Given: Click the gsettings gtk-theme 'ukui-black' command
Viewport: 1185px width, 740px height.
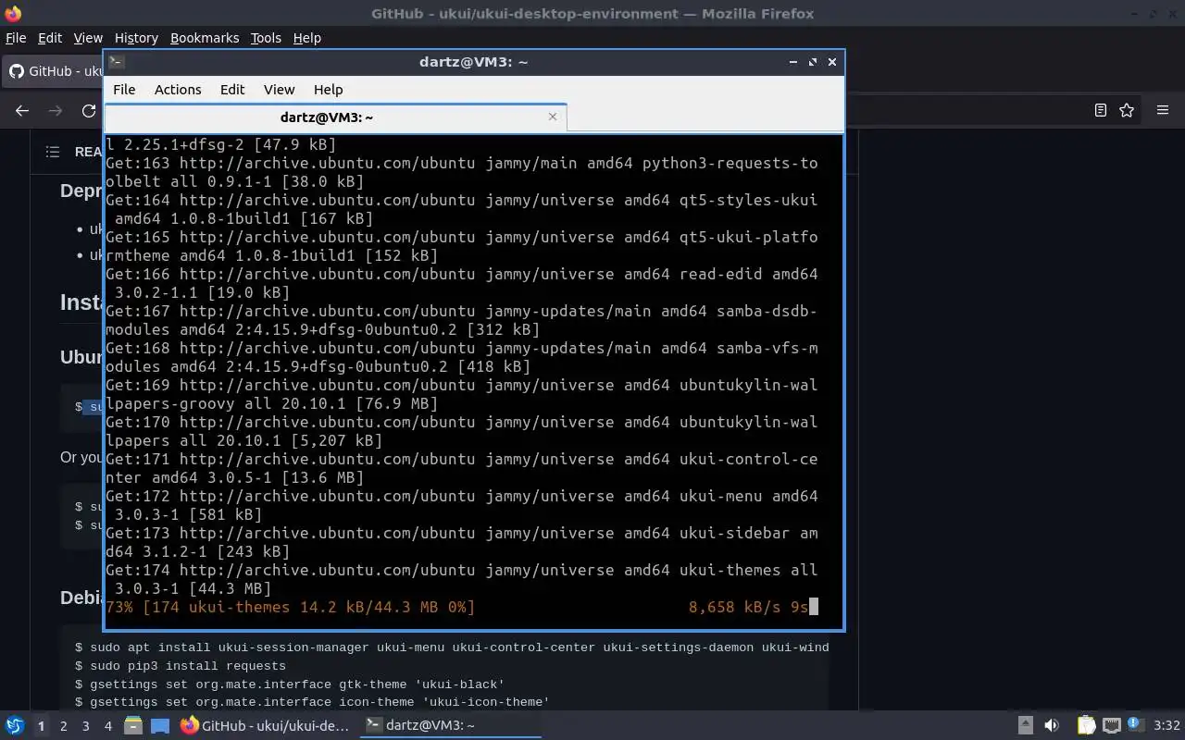Looking at the screenshot, I should point(297,684).
